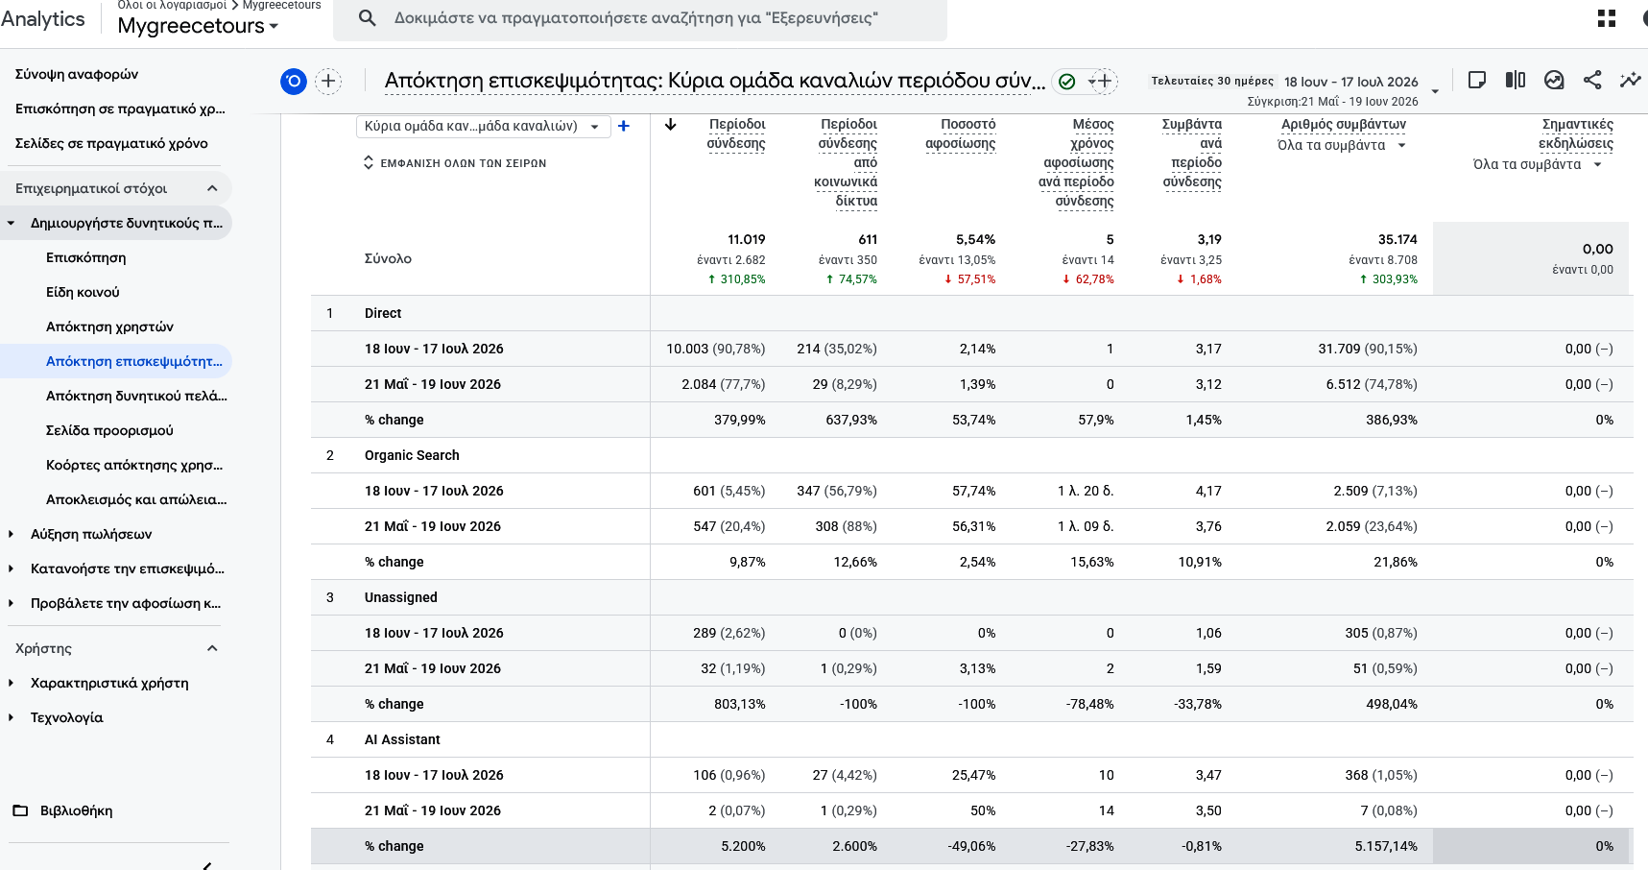The image size is (1648, 870).
Task: Click the Analytics logo text
Action: (42, 19)
